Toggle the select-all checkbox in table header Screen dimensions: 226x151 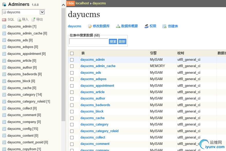(72, 53)
